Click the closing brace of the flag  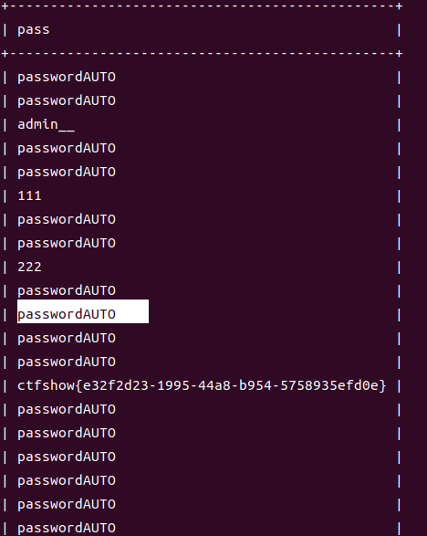pos(382,386)
